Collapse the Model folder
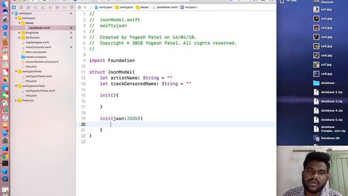 tap(20, 23)
